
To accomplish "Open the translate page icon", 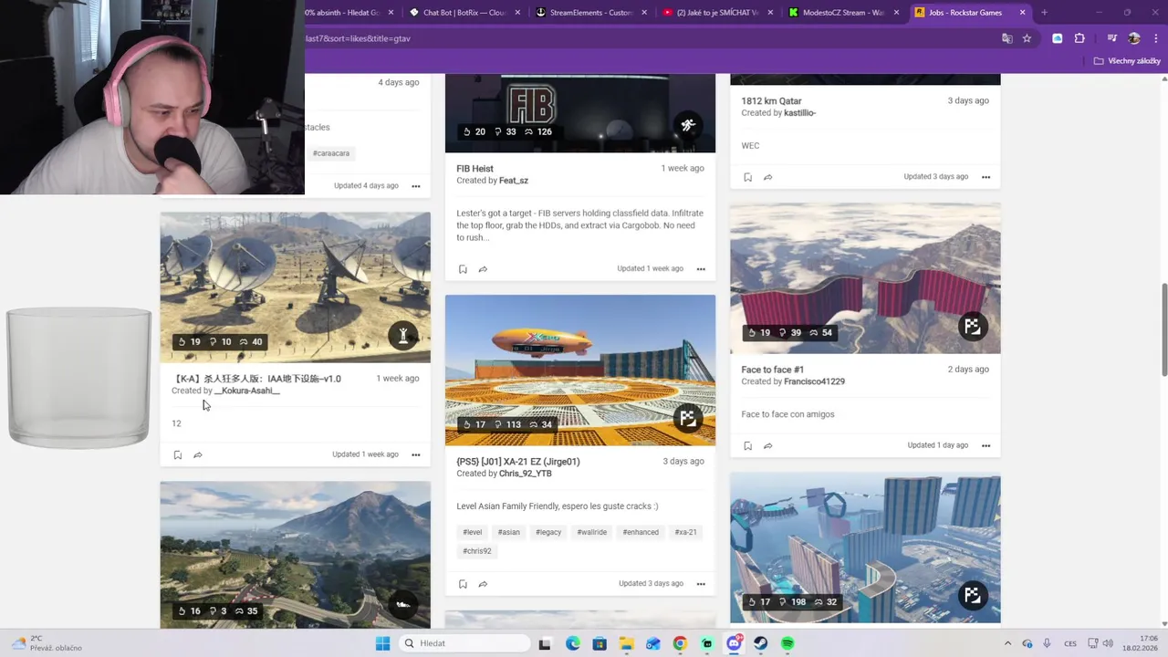I will coord(1006,38).
